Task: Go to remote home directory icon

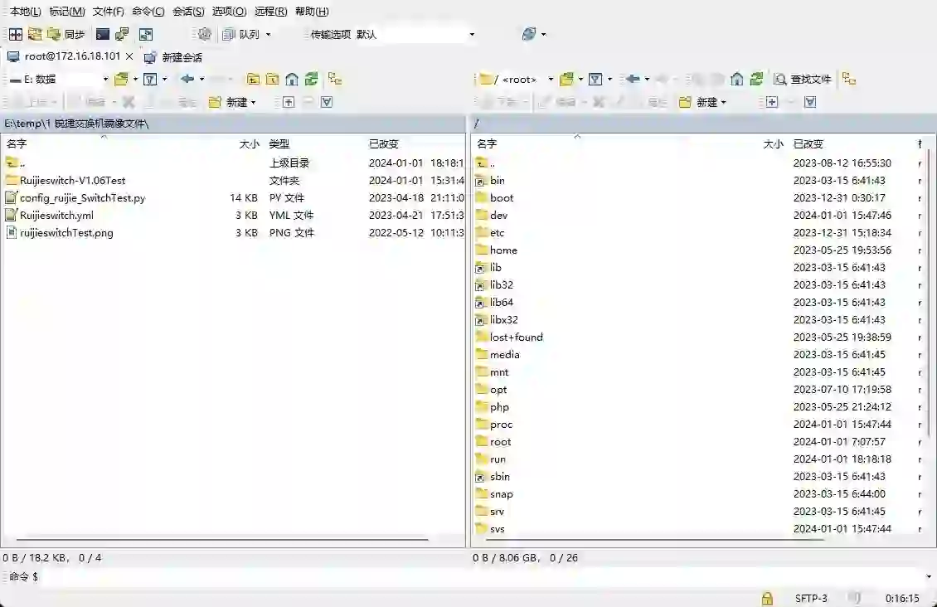Action: click(736, 79)
